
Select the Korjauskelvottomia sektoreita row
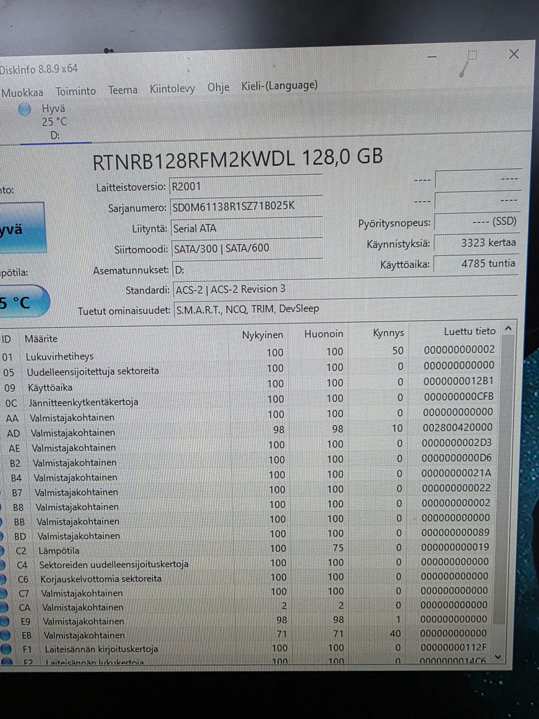click(247, 578)
